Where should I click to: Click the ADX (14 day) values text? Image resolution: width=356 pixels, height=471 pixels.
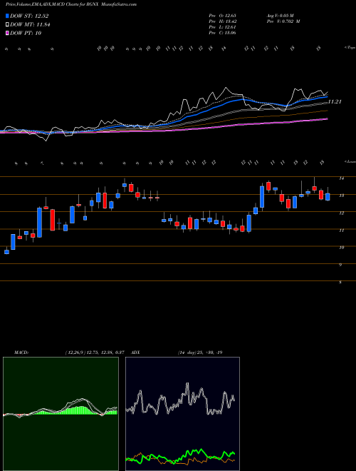[x=200, y=353]
